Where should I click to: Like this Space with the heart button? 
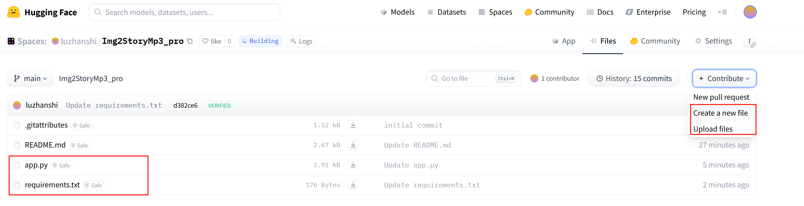[x=212, y=41]
